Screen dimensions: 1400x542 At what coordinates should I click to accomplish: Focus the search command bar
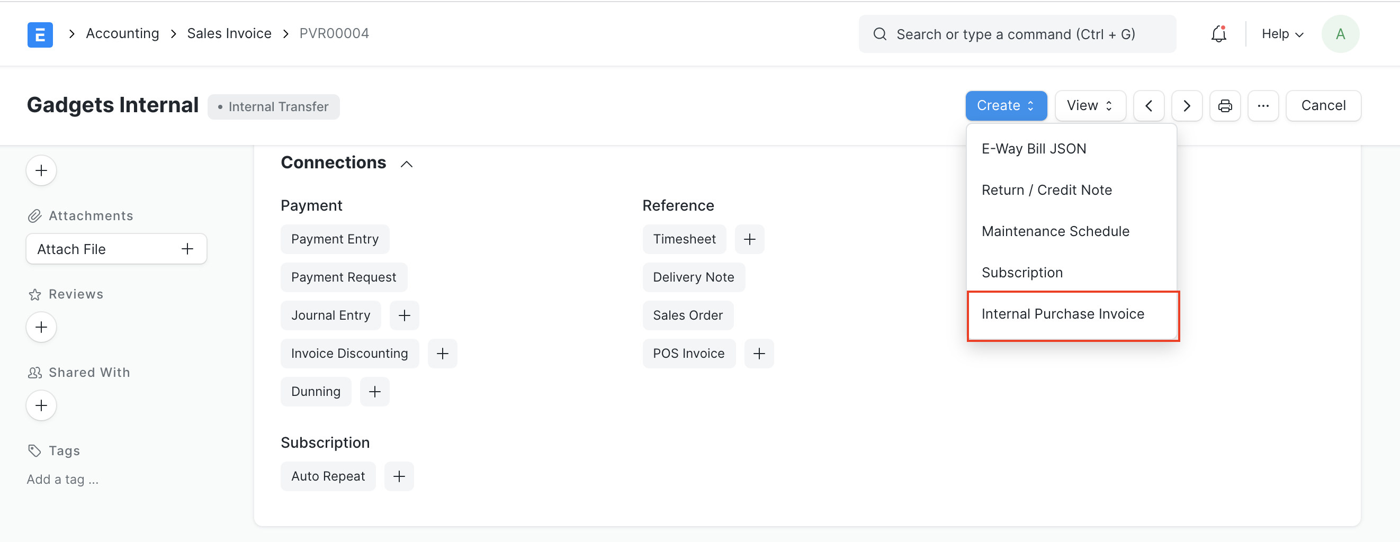pos(1016,34)
